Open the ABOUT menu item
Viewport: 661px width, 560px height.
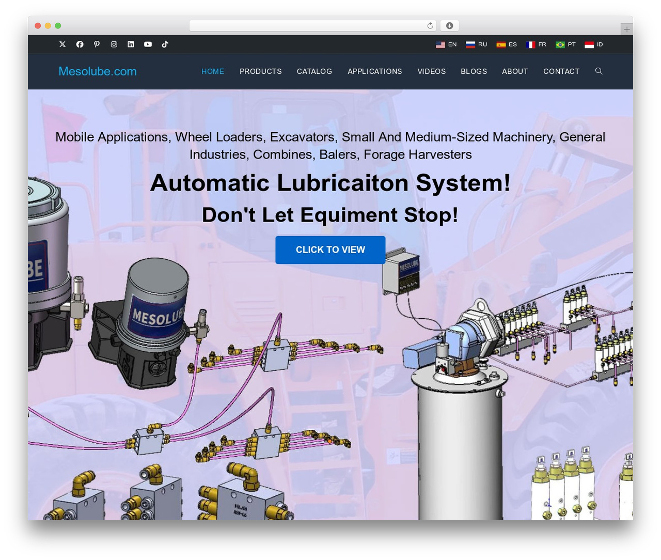click(x=515, y=71)
